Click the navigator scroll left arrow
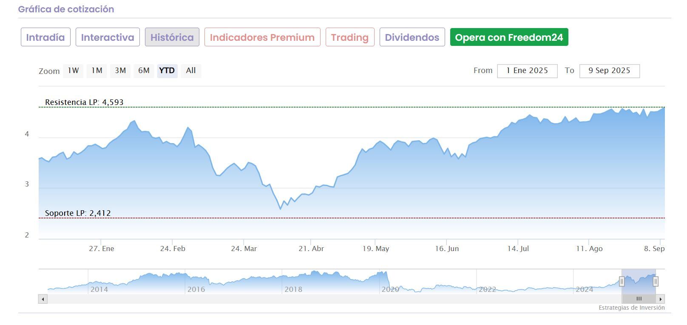The image size is (687, 325). (43, 299)
